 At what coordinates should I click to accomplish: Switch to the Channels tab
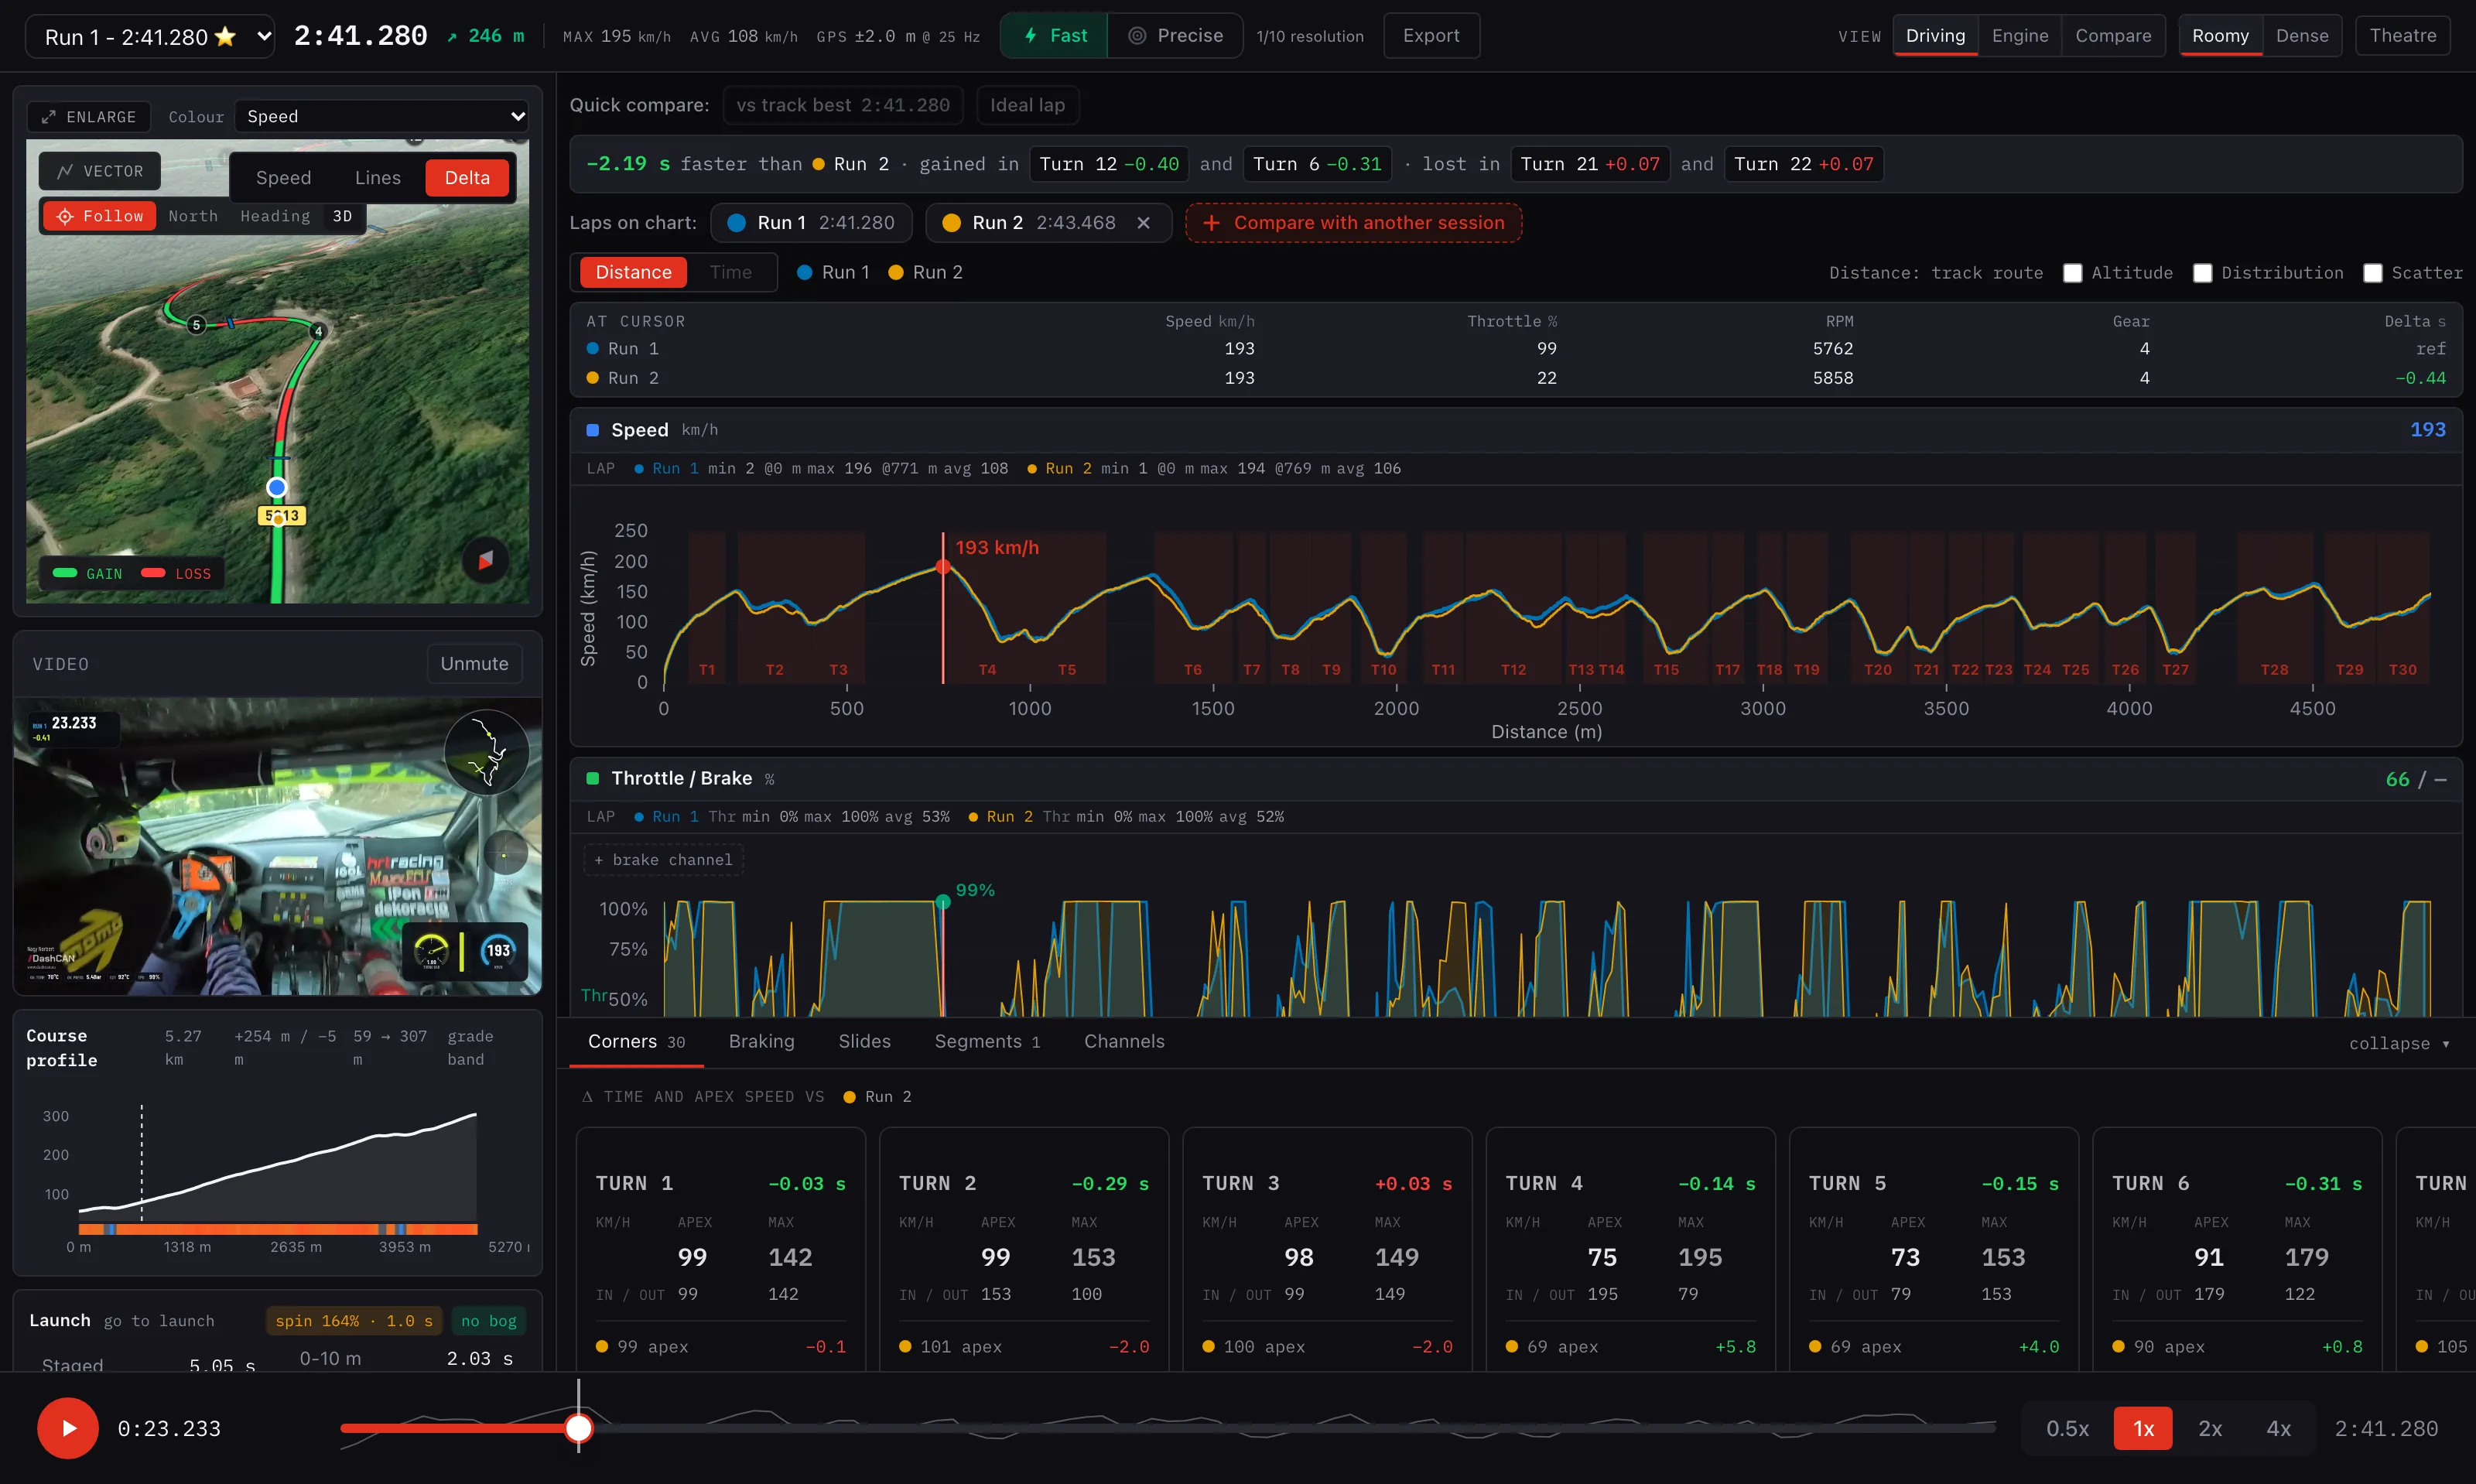tap(1124, 1042)
